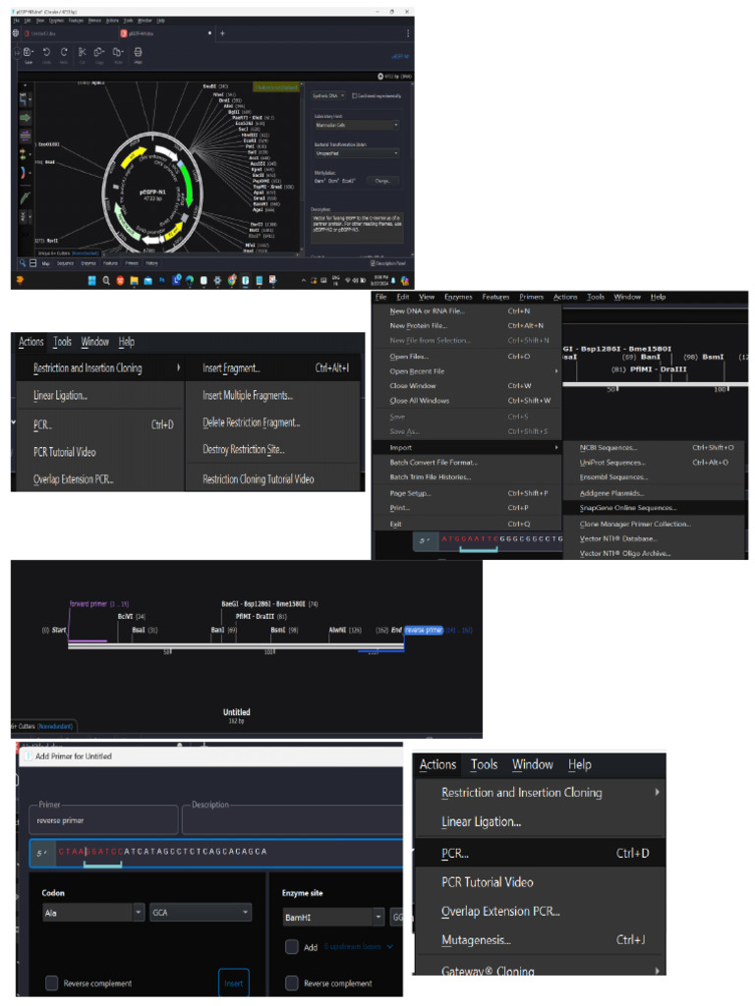This screenshot has width=755, height=1006.
Task: Select New DNA or RNA File in the File menu
Action: click(x=467, y=310)
